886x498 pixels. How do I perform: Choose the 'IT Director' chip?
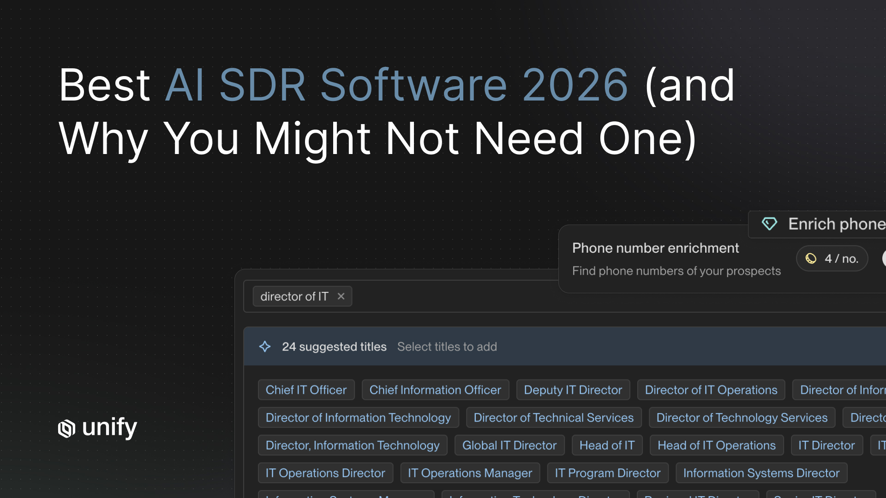tap(826, 445)
